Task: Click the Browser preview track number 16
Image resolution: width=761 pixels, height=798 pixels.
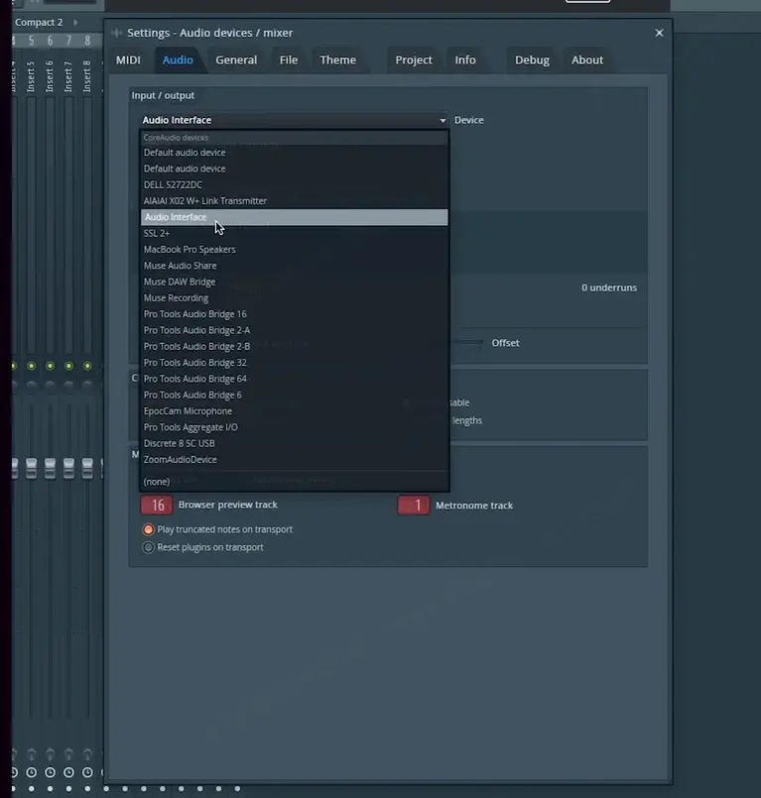Action: point(157,505)
